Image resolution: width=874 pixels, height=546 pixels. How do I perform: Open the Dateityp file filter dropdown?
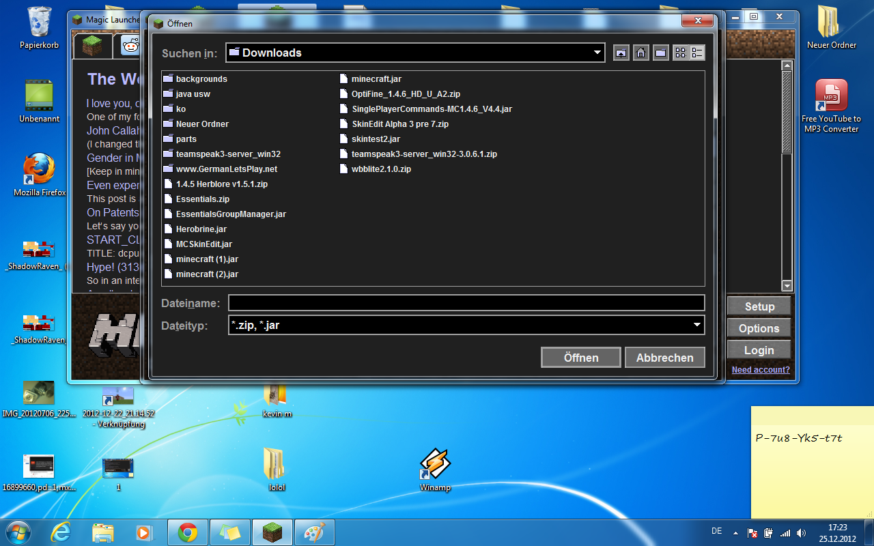click(696, 325)
